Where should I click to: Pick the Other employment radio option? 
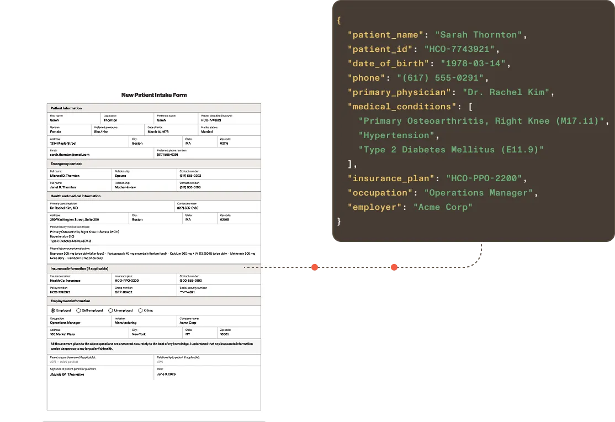pyautogui.click(x=140, y=310)
